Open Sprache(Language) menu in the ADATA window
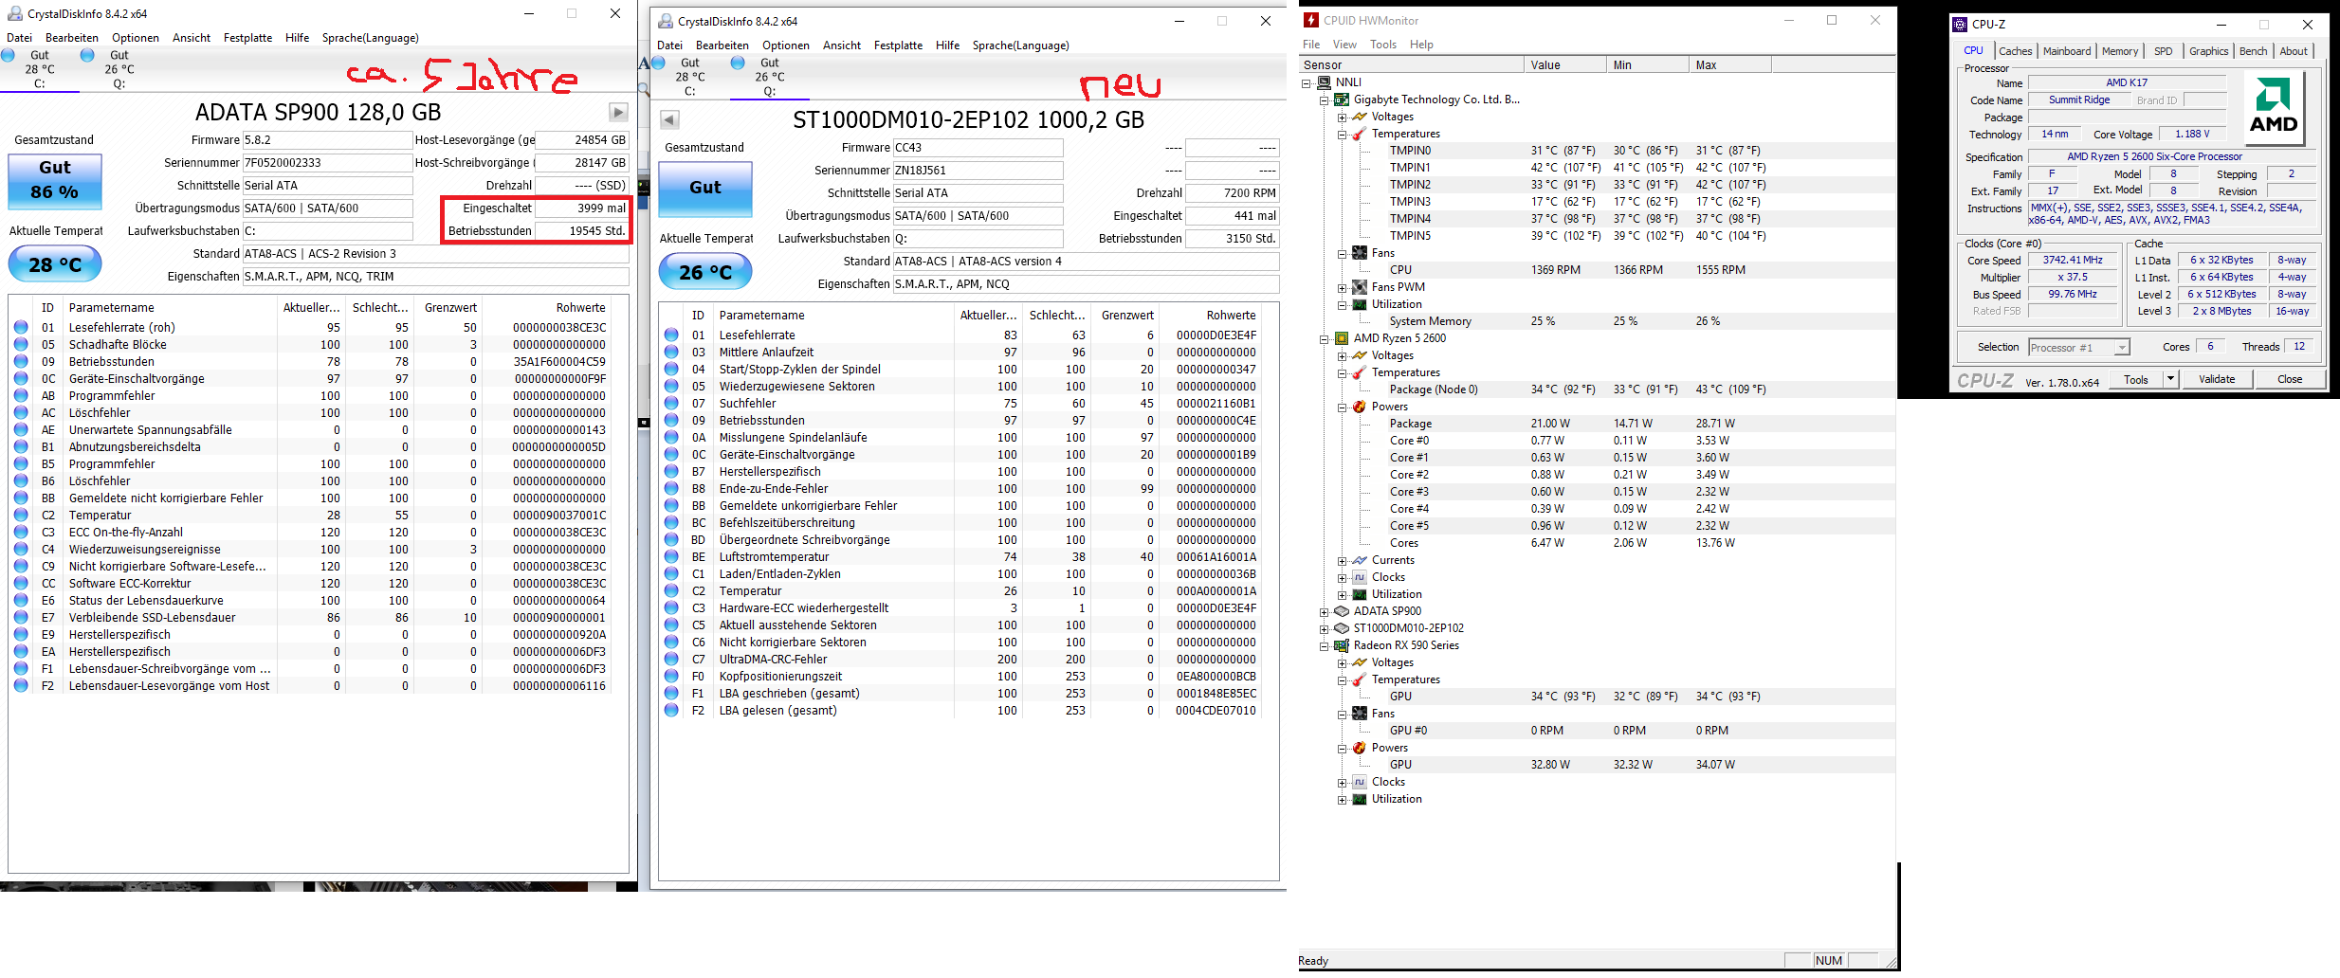Viewport: 2340px width, 978px height. [370, 38]
